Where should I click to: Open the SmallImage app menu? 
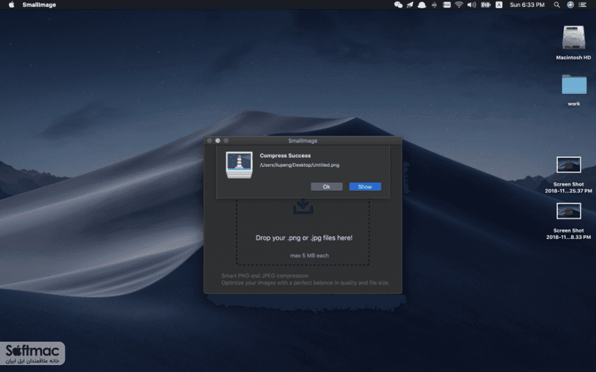click(x=39, y=5)
